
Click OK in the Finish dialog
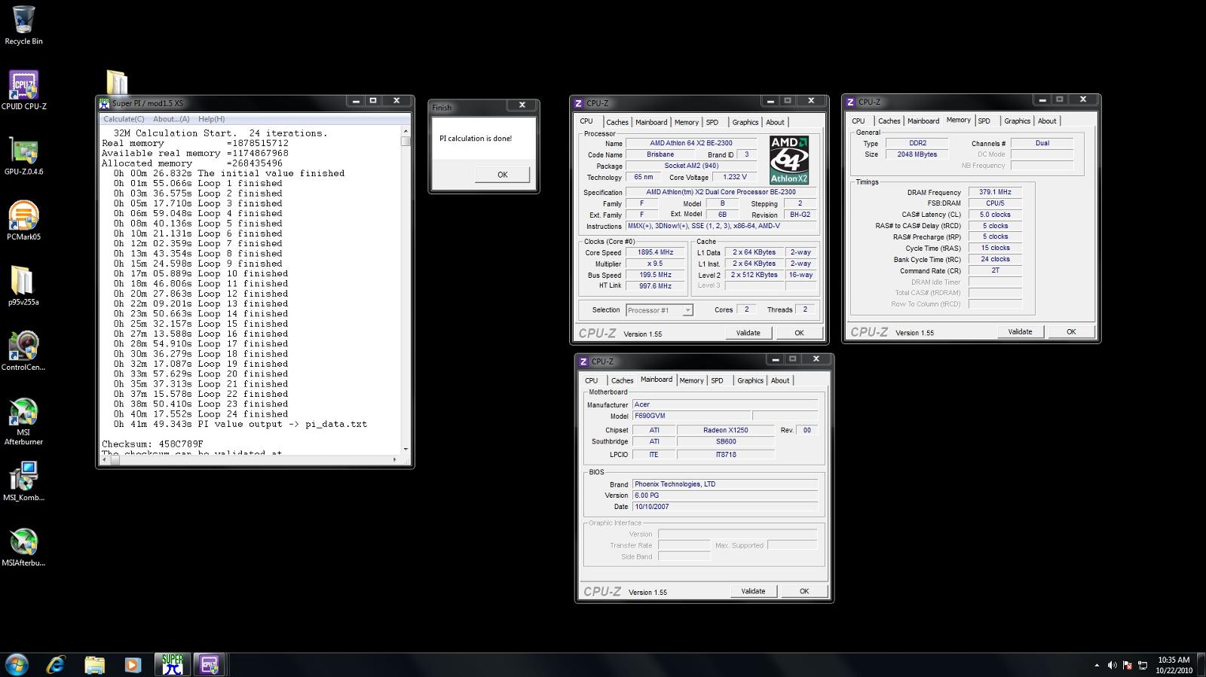tap(503, 175)
